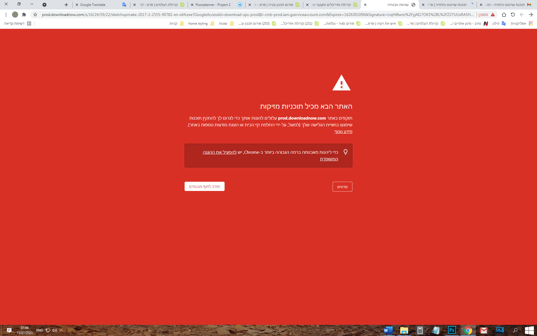Screen dimensions: 537x336
Task: Click the חזרה לחוף מבטחים button
Action: click(204, 186)
